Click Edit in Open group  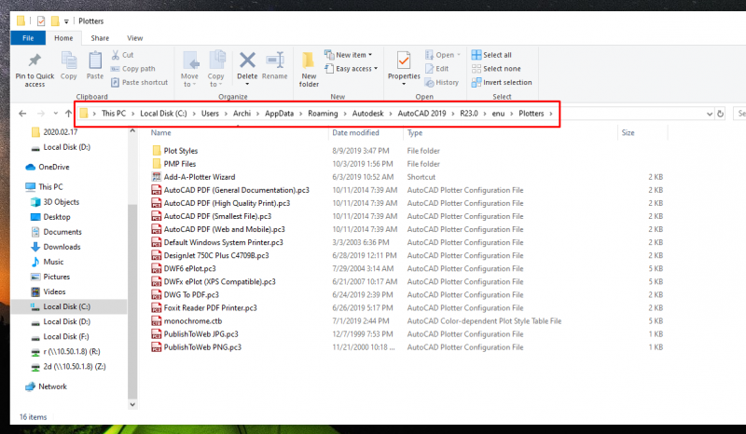pos(436,68)
